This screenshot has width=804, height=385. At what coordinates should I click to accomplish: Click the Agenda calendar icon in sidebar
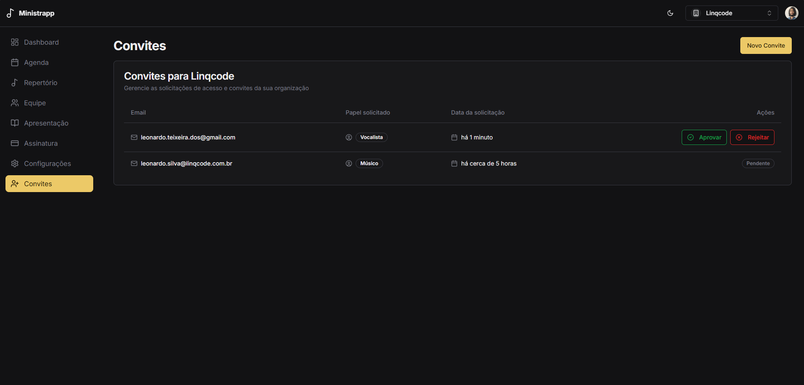point(15,62)
